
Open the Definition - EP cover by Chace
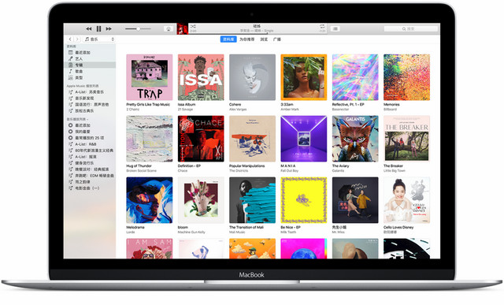(x=201, y=139)
